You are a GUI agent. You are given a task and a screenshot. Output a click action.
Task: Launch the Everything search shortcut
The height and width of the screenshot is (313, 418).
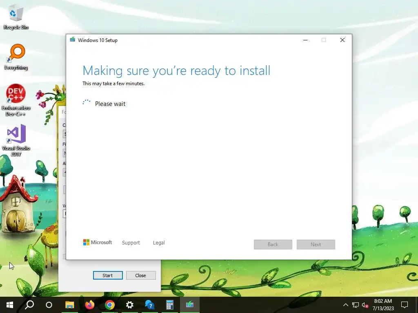pos(16,57)
